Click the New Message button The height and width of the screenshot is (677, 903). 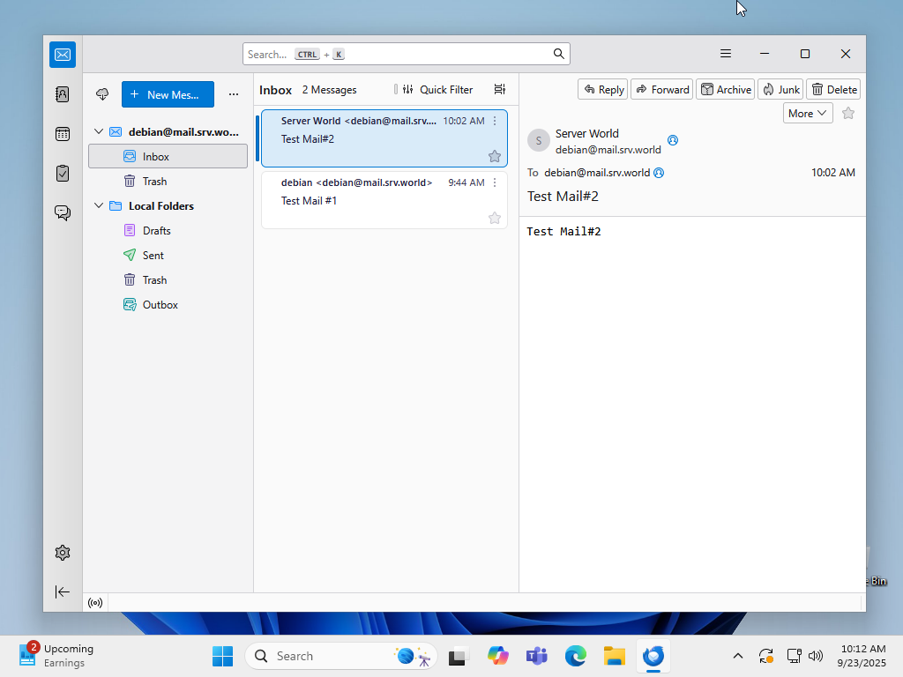[x=168, y=94]
